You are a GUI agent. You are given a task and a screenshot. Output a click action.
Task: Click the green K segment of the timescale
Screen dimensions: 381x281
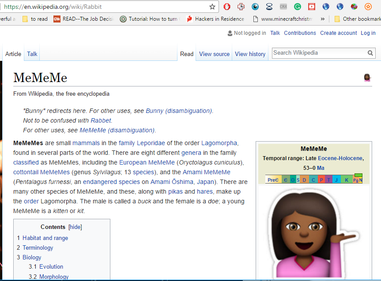tap(347, 180)
